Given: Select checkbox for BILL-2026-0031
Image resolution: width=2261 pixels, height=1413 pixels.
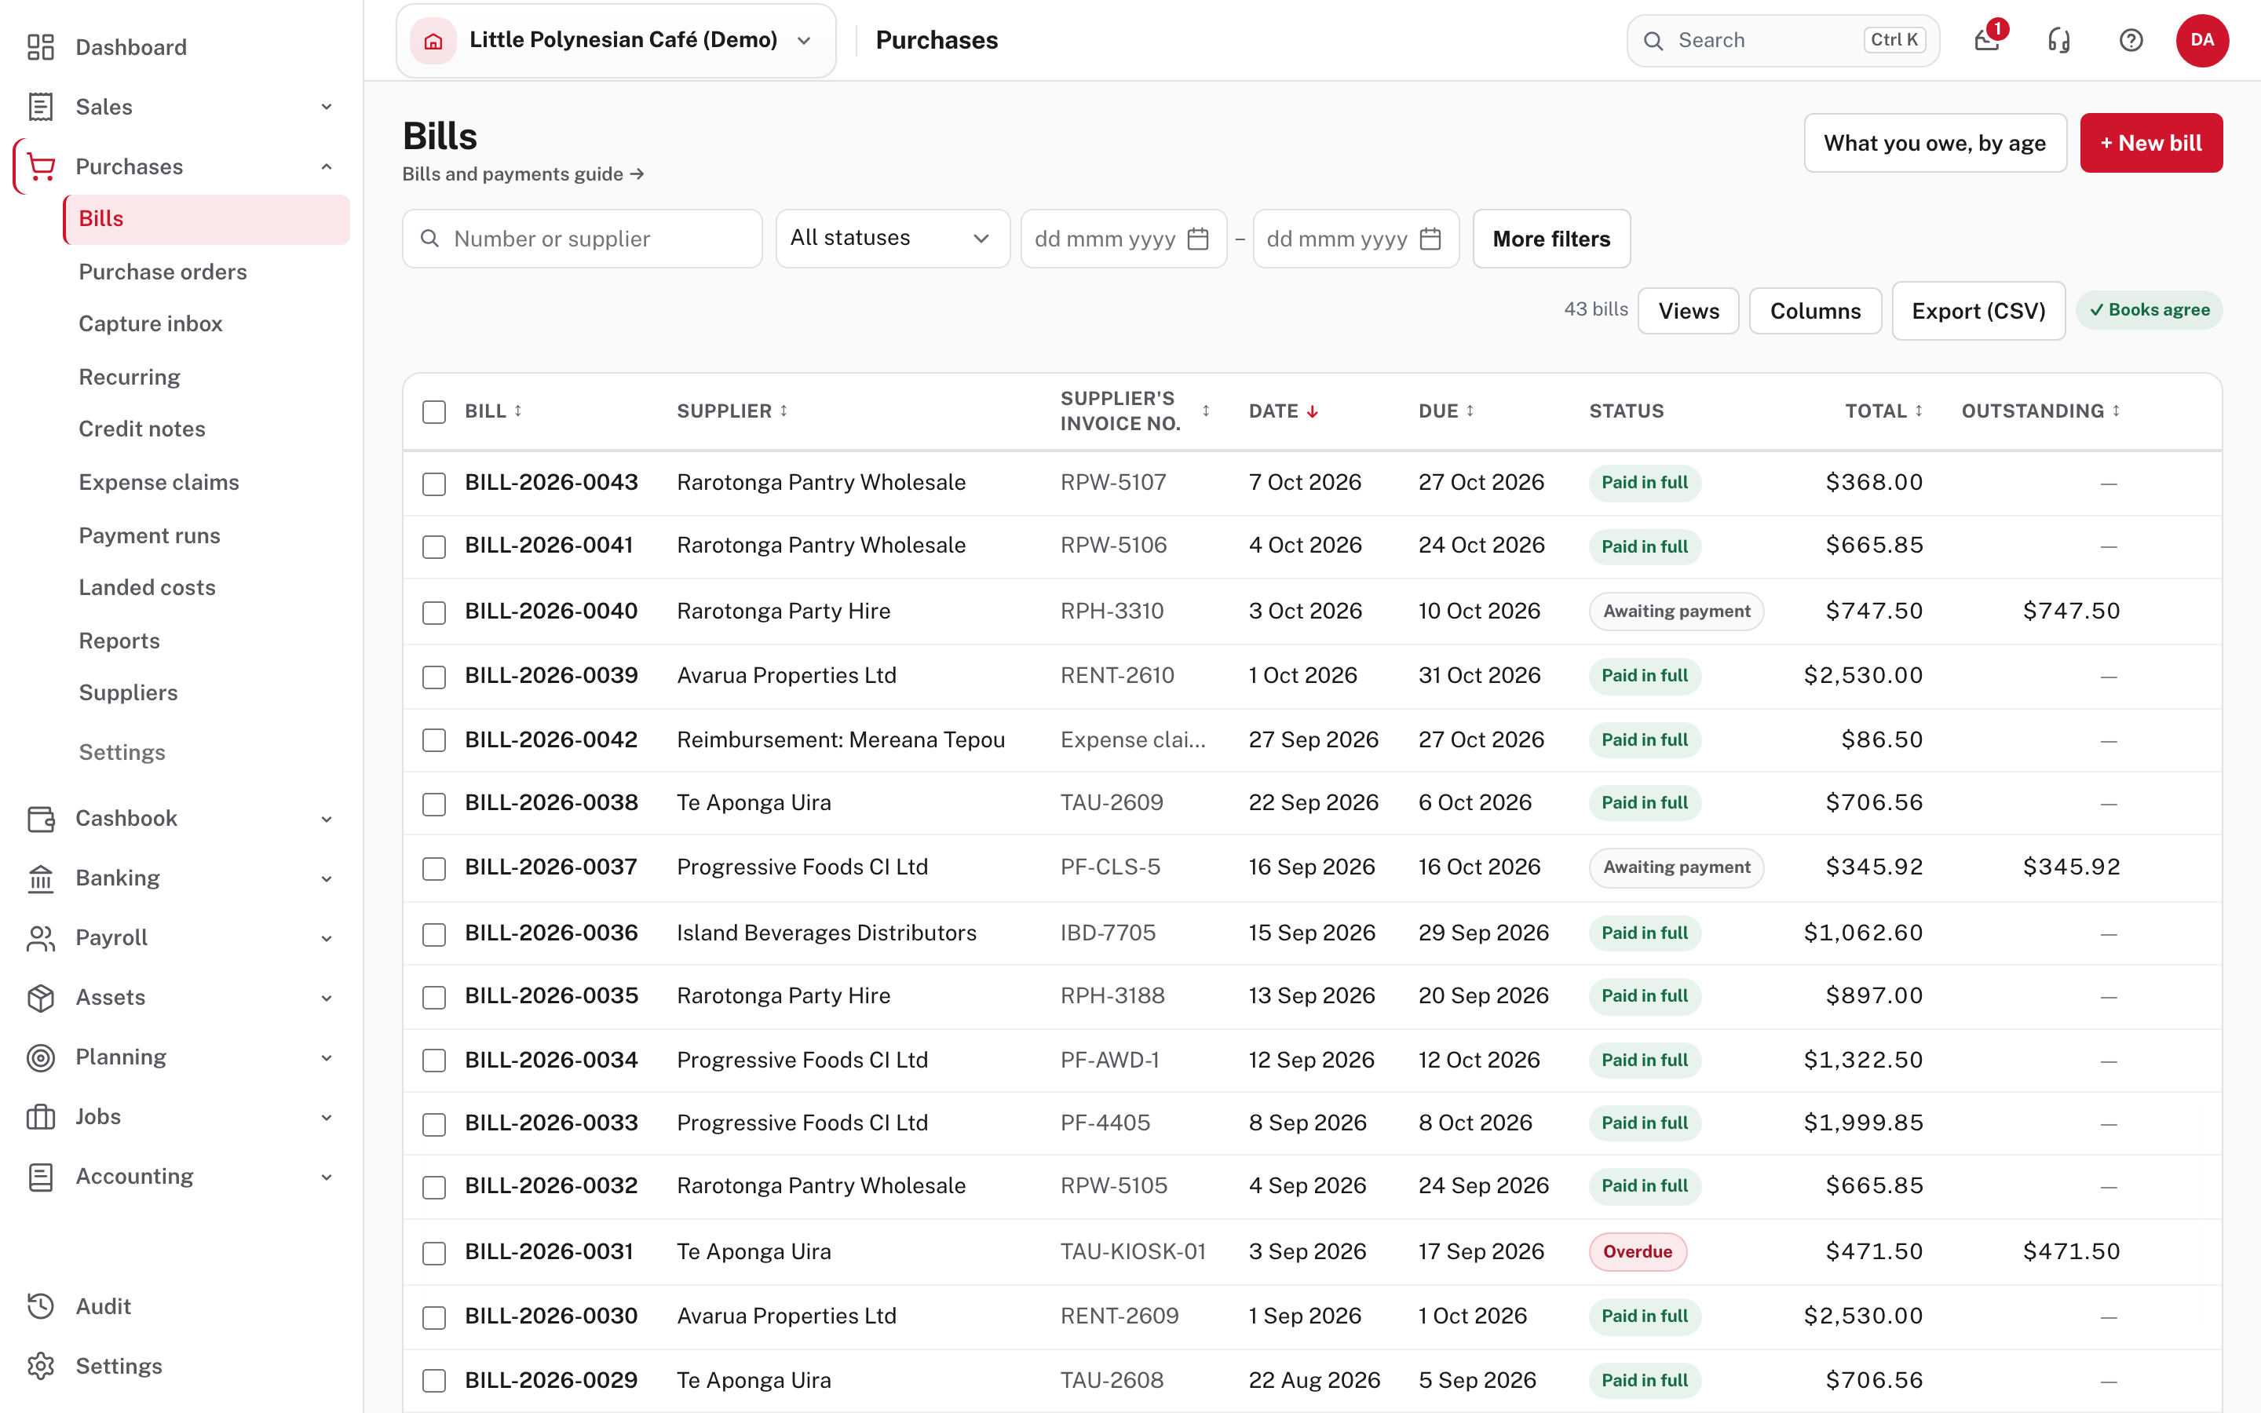Looking at the screenshot, I should (x=433, y=1253).
